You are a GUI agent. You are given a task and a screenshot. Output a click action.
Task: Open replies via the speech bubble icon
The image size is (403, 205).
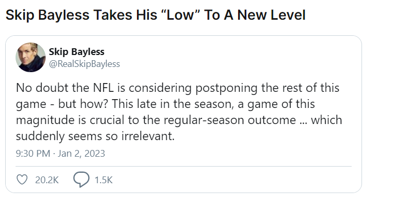(x=81, y=179)
